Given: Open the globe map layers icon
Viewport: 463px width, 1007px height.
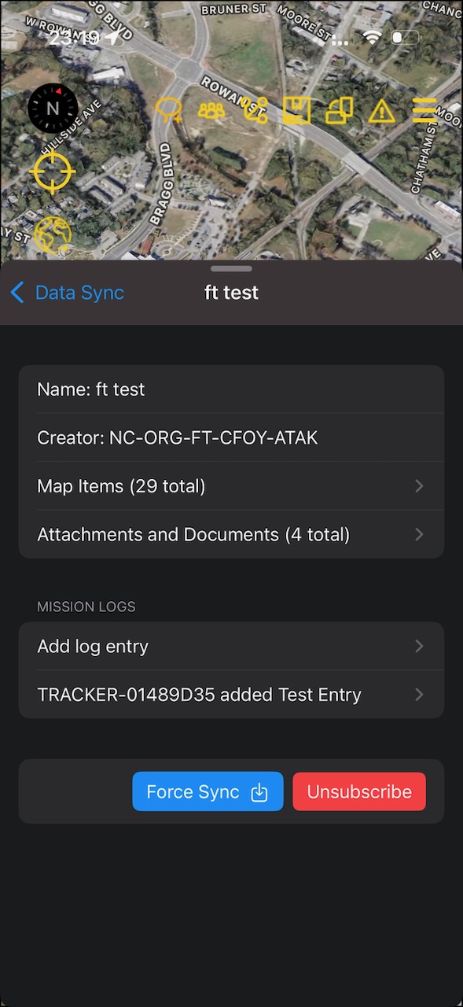Looking at the screenshot, I should tap(53, 234).
